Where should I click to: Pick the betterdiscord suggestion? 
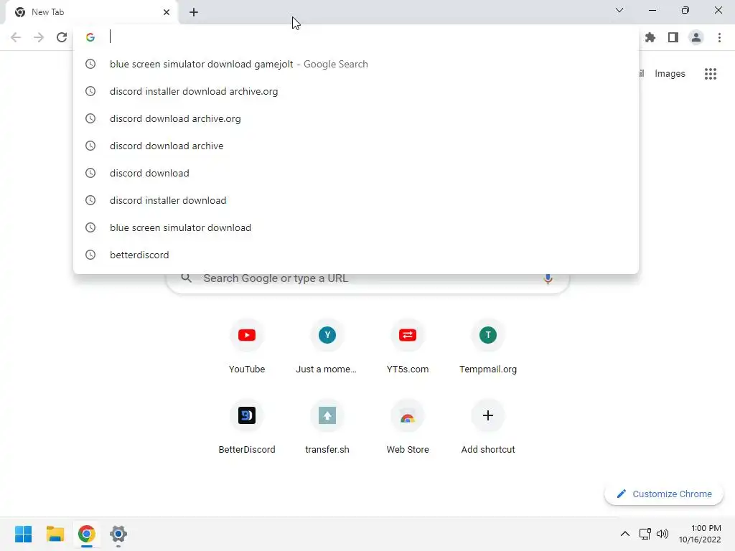(356, 255)
